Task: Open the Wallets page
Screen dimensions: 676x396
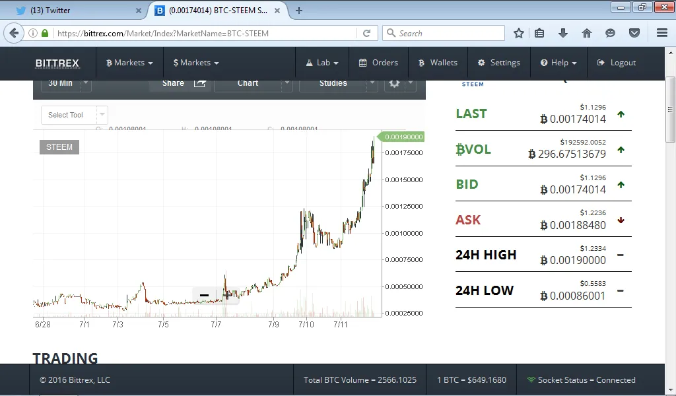Action: point(438,63)
